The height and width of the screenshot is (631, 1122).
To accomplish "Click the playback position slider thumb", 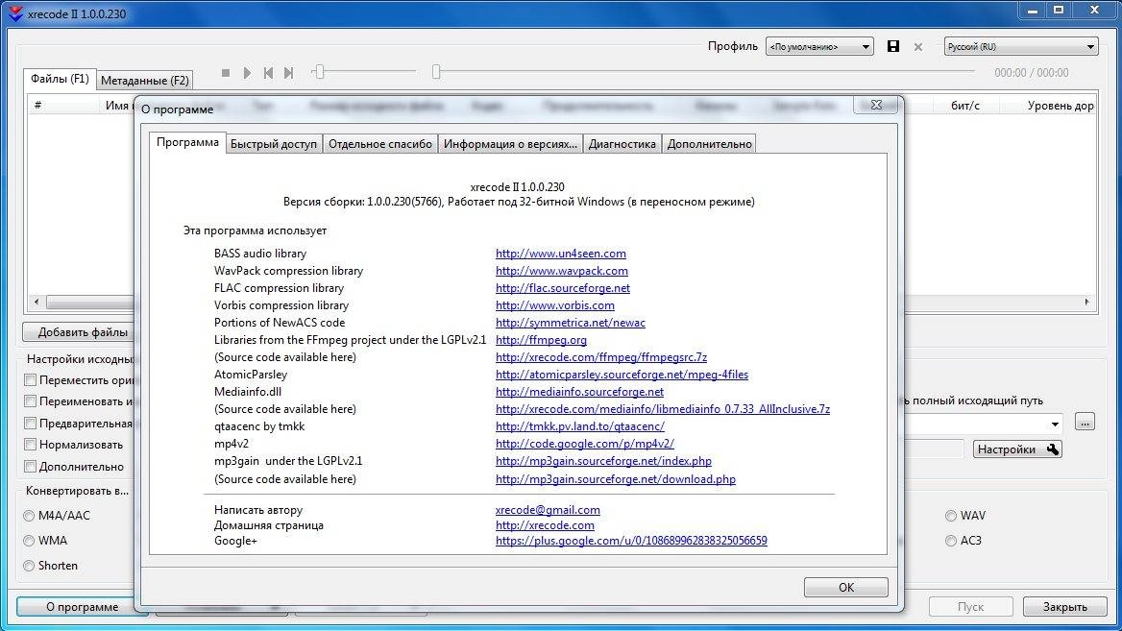I will (436, 71).
